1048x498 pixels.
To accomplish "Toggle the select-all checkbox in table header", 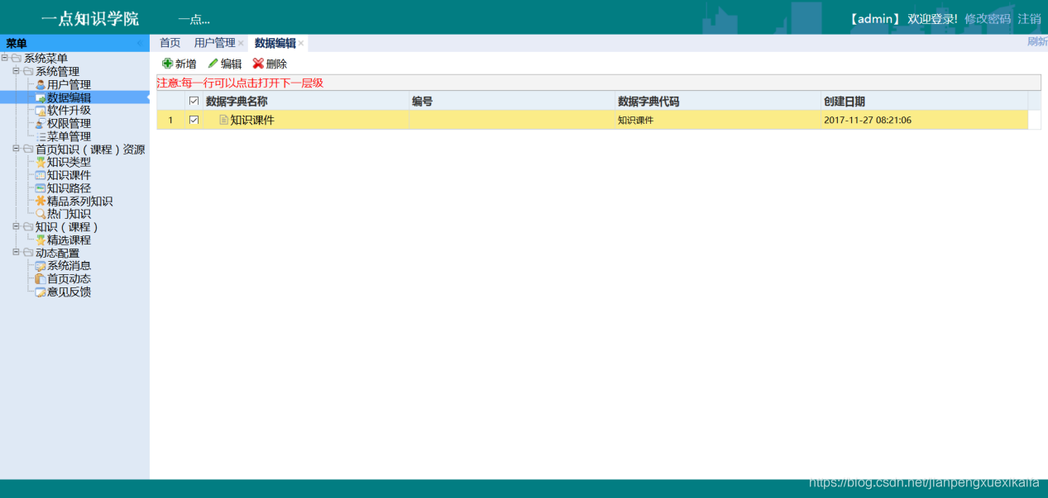I will [194, 102].
